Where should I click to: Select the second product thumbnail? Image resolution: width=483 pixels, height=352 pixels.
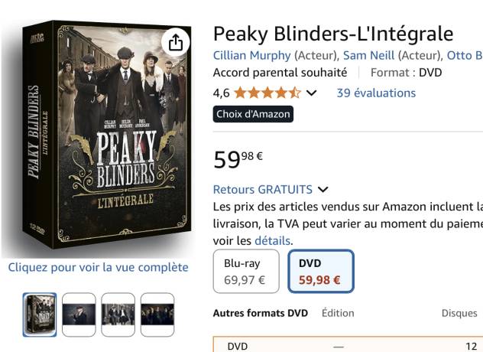click(79, 315)
